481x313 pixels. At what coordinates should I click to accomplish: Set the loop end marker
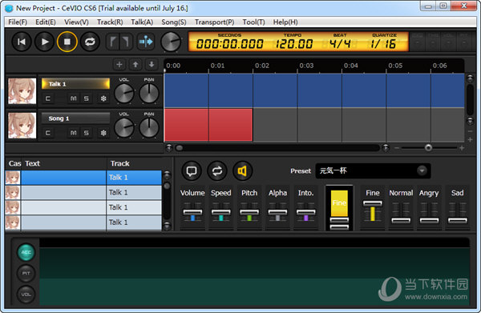(126, 42)
